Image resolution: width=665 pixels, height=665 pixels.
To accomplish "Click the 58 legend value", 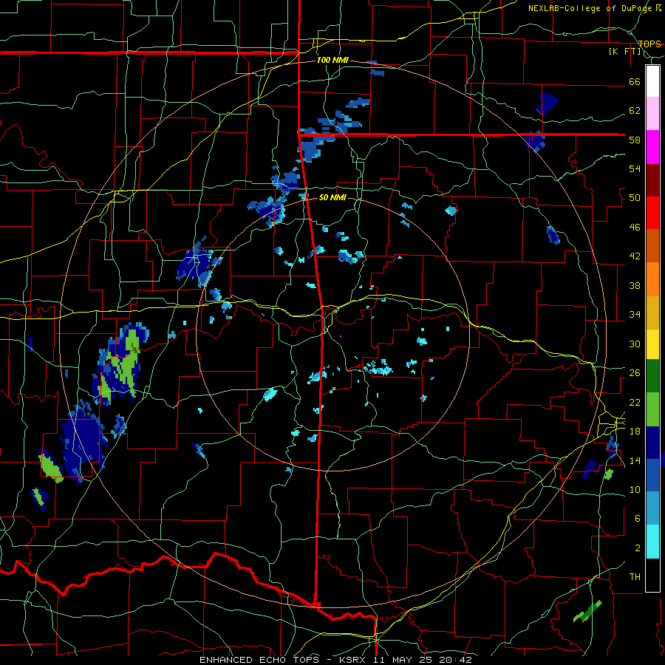I will [x=635, y=140].
